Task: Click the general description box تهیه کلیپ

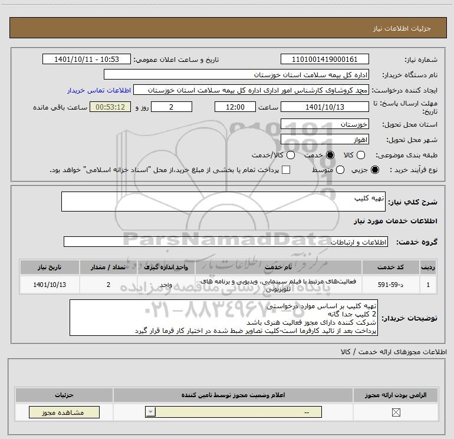Action: (223, 202)
